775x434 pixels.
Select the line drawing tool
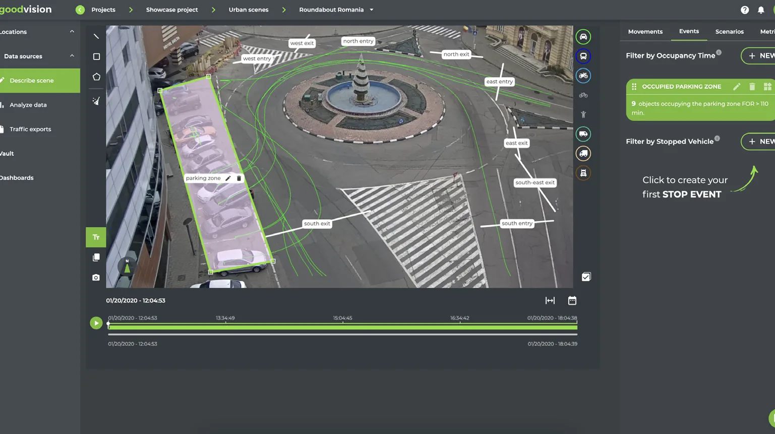[x=96, y=36]
